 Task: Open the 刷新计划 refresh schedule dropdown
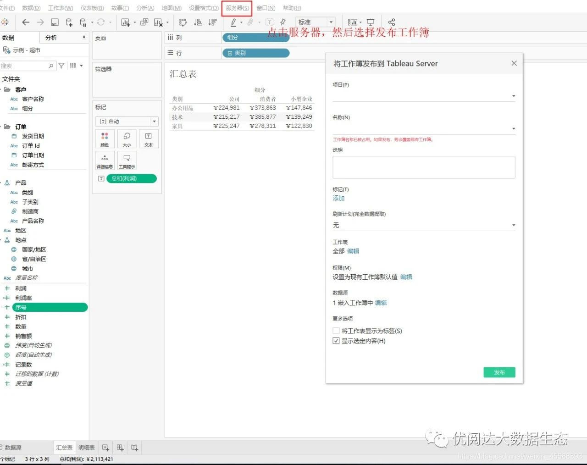(x=424, y=225)
